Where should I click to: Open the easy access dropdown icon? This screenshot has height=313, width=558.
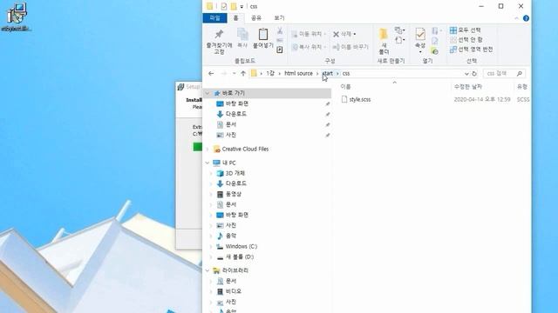click(399, 40)
